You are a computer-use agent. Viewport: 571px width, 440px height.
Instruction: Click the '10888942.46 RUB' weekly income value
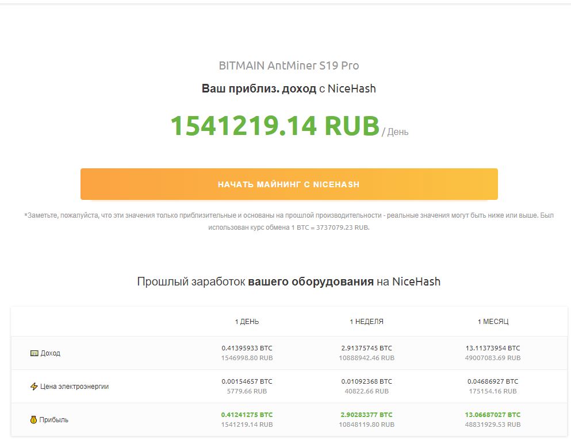(367, 358)
